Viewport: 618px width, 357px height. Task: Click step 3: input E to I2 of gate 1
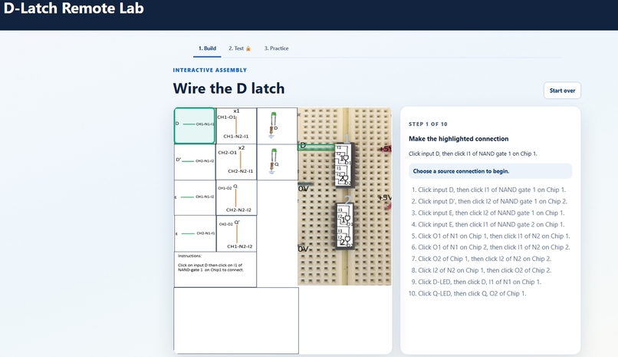pyautogui.click(x=488, y=213)
